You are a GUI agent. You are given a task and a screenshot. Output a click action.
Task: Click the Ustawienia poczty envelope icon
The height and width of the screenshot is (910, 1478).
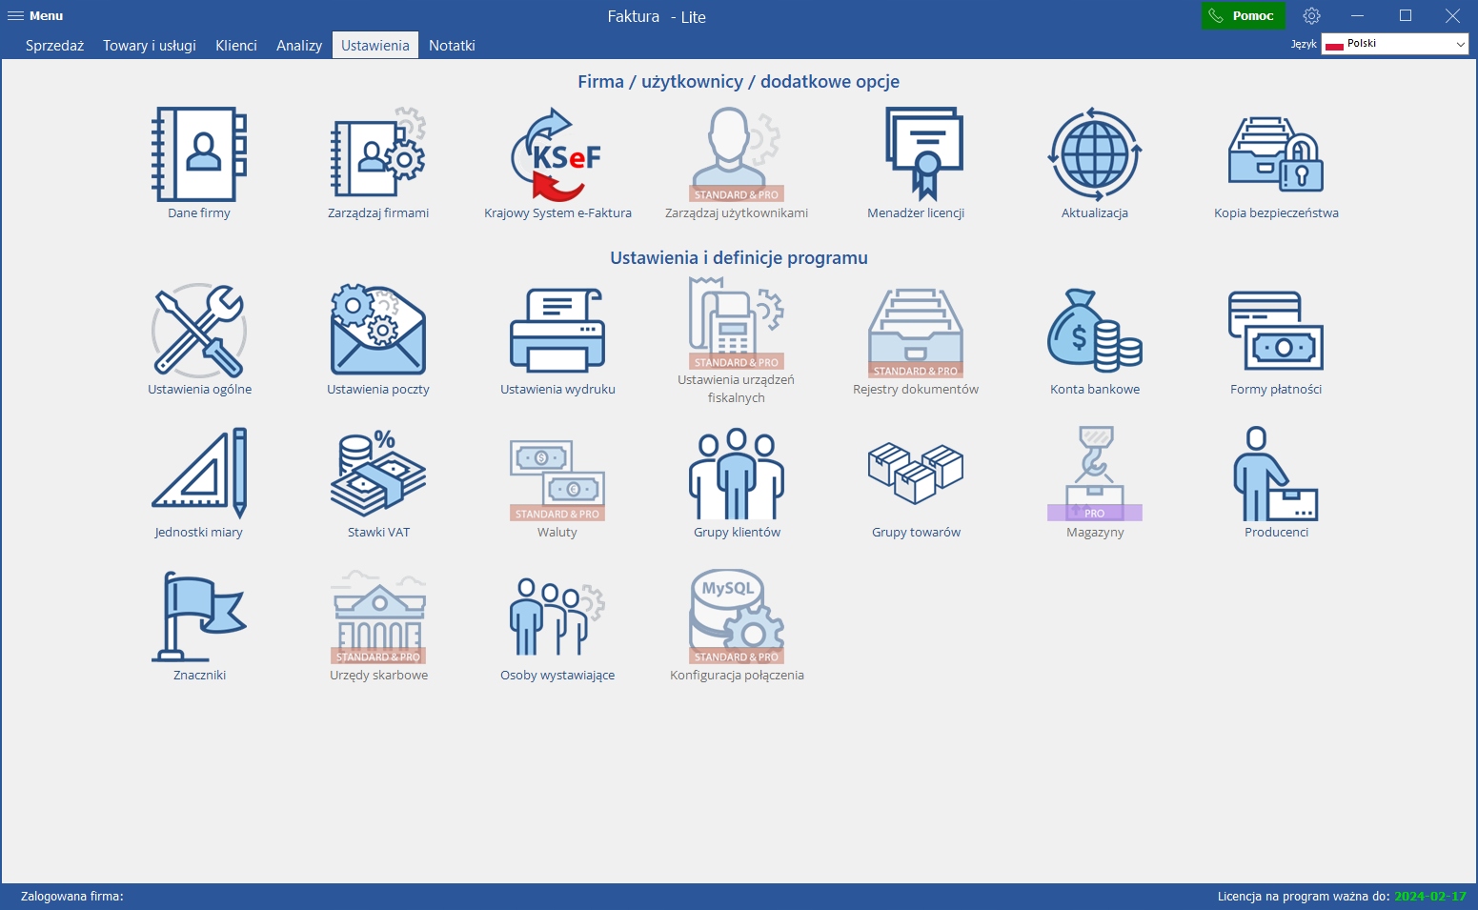pos(378,331)
